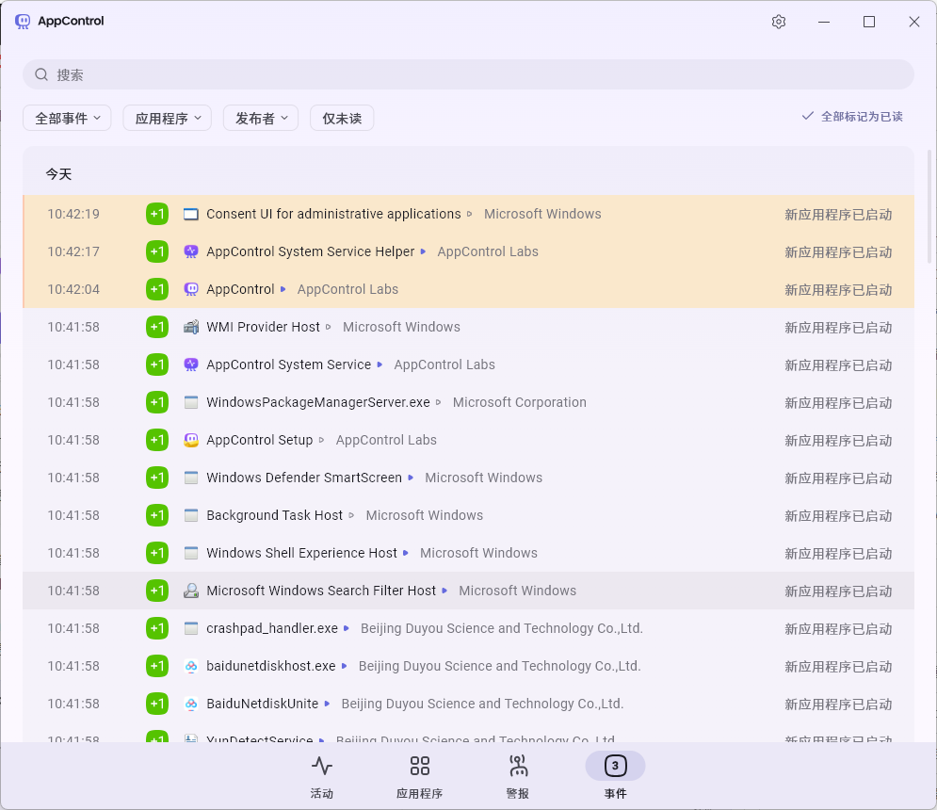Image resolution: width=937 pixels, height=810 pixels.
Task: Toggle the 仅未读 filter
Action: (x=342, y=119)
